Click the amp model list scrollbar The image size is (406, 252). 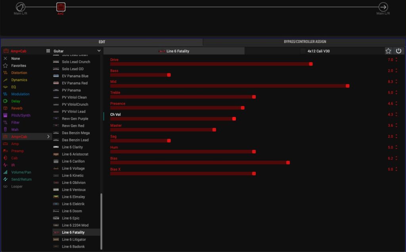coord(101,221)
